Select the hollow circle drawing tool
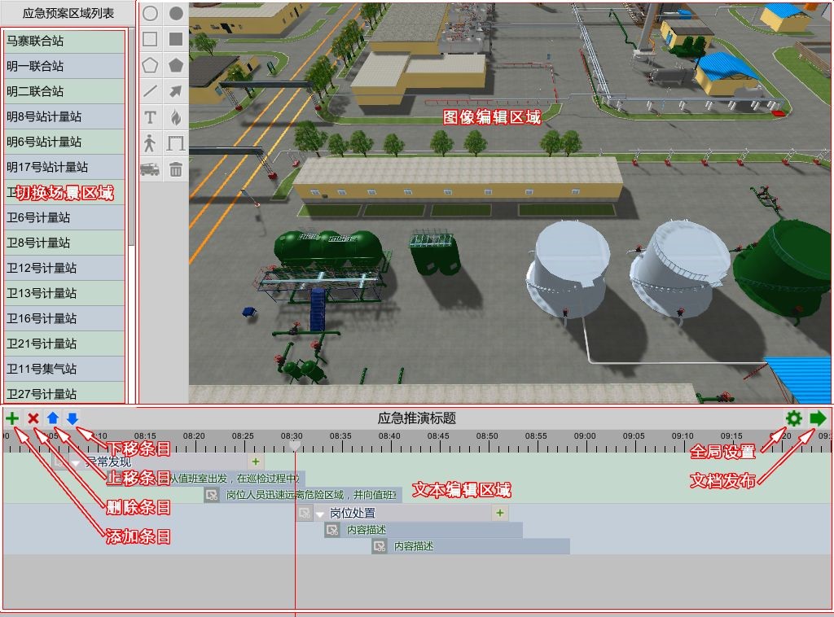The image size is (834, 617). click(150, 14)
